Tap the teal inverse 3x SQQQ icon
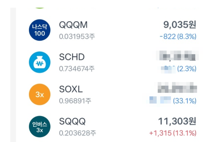 pos(39,127)
